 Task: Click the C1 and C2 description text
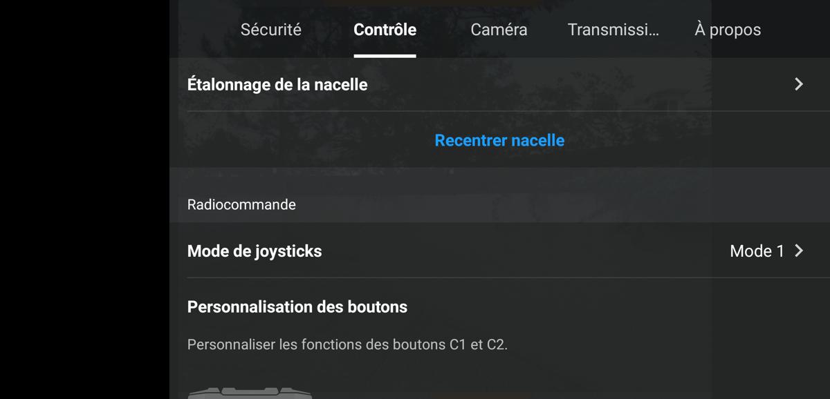click(x=347, y=344)
